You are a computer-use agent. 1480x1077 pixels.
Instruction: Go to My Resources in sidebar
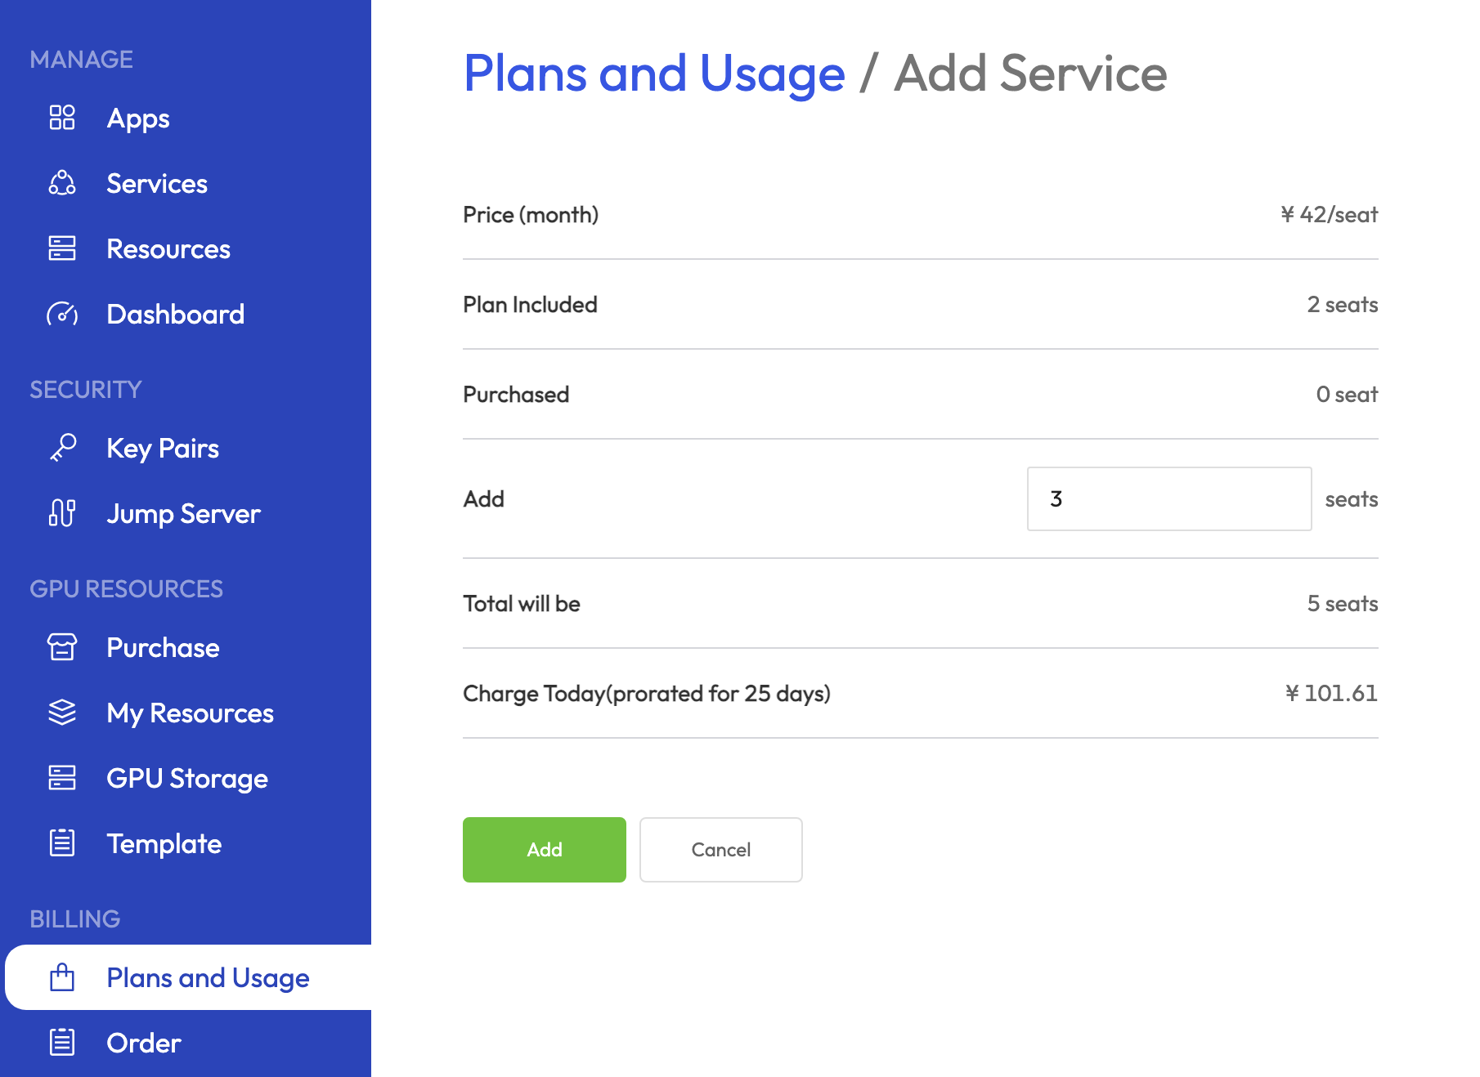coord(190,713)
